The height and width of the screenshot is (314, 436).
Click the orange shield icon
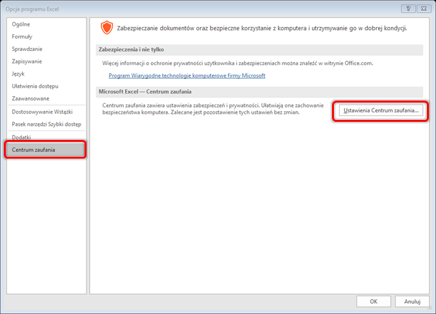click(107, 28)
